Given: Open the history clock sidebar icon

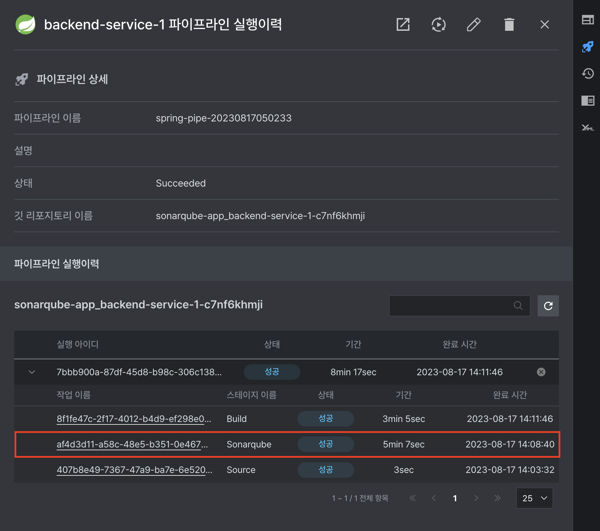Looking at the screenshot, I should (x=588, y=73).
